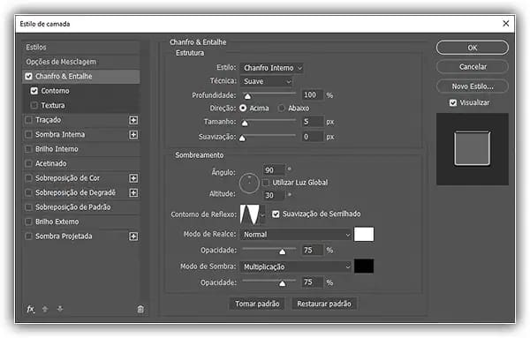
Task: Click the Tornar padrão button
Action: [x=257, y=304]
